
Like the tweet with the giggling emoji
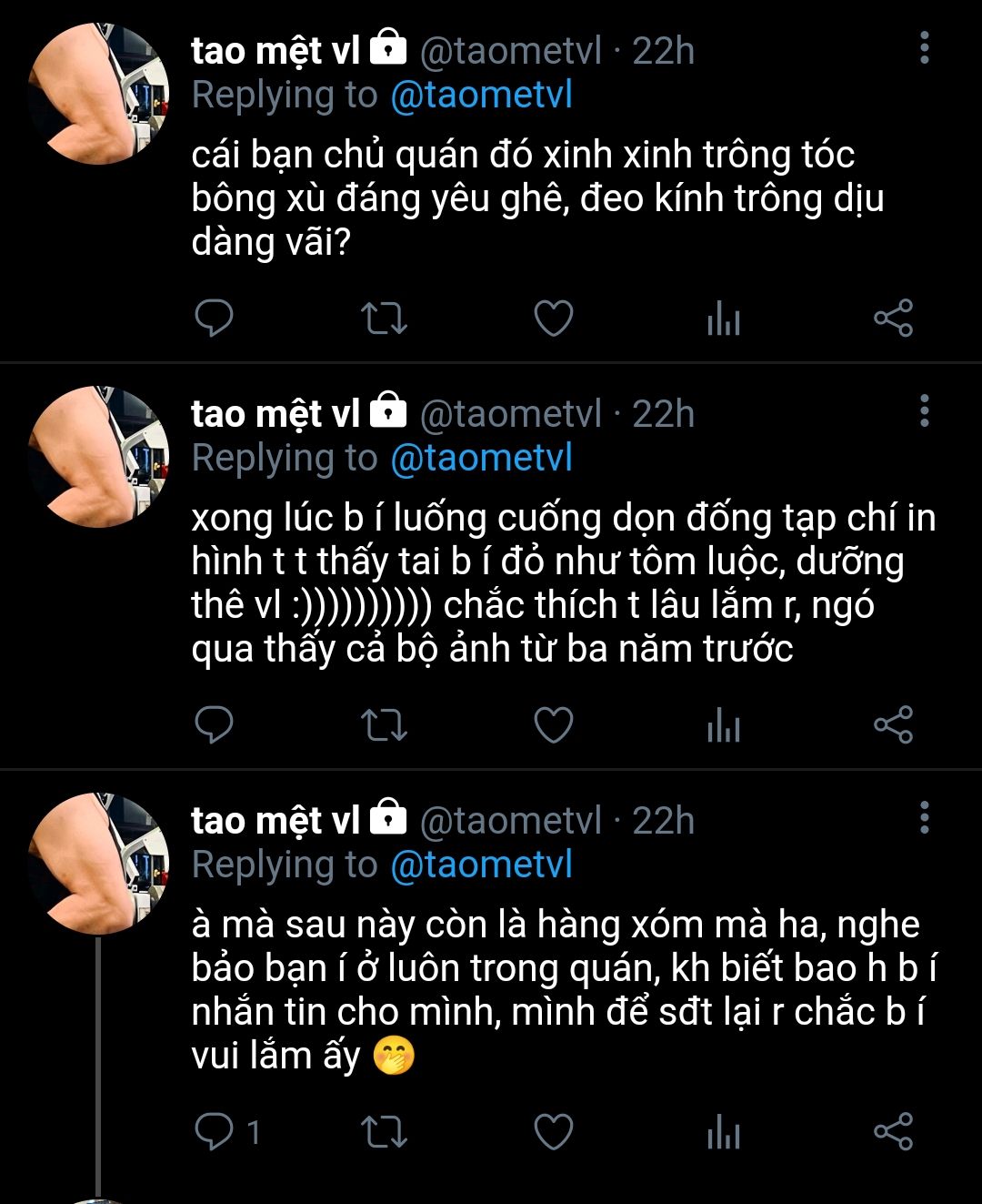553,1132
